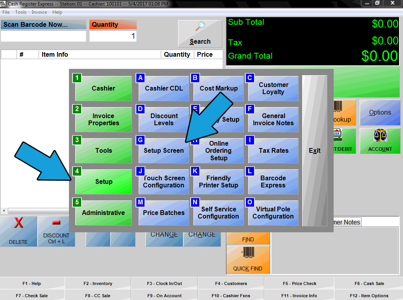403x300 pixels.
Task: Click F2 - Inventory shortcut button
Action: point(98,283)
